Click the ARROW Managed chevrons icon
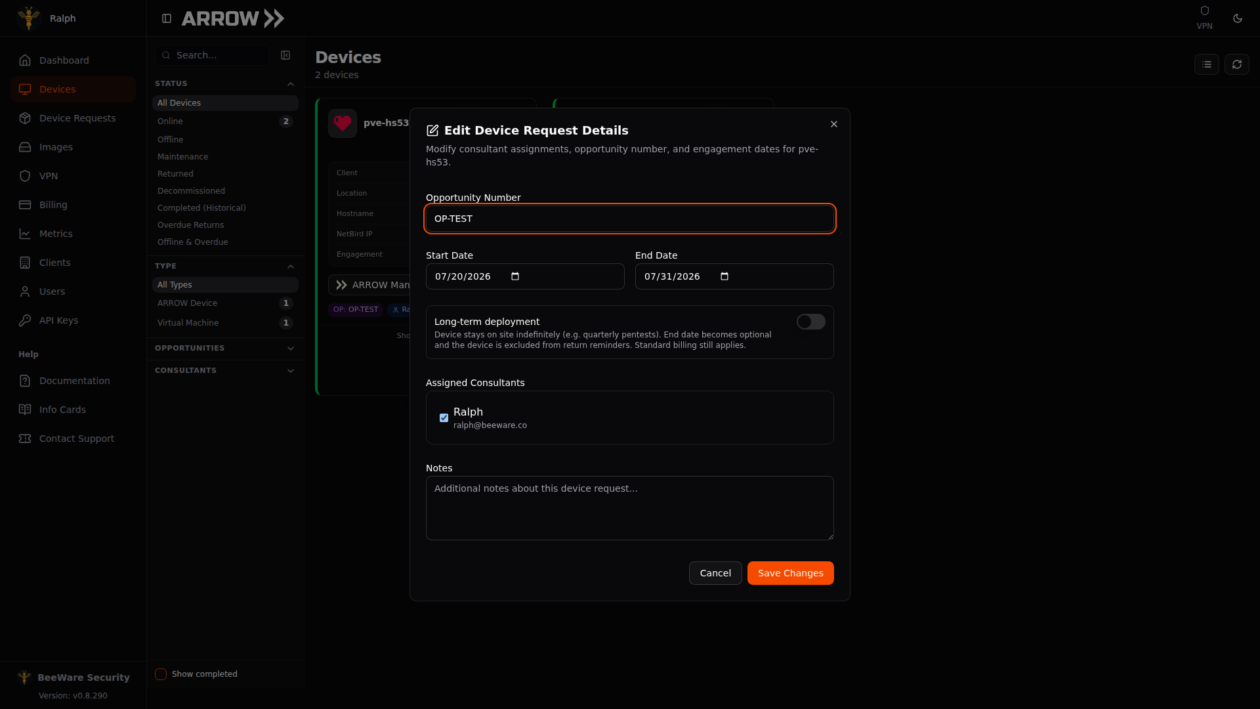1260x709 pixels. 341,285
